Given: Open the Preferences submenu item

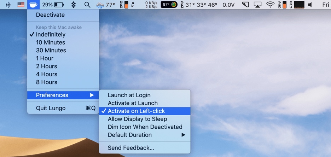Looking at the screenshot, I should 63,95.
